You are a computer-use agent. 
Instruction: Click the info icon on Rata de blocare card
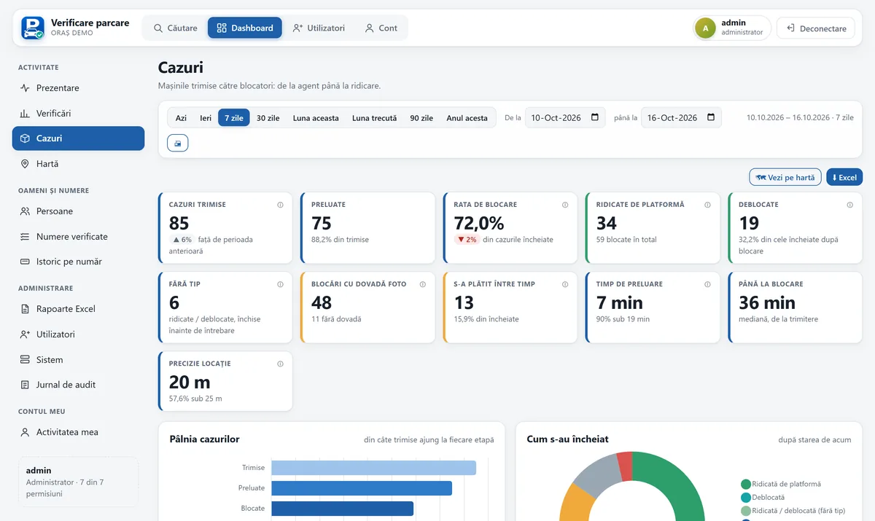coord(565,205)
